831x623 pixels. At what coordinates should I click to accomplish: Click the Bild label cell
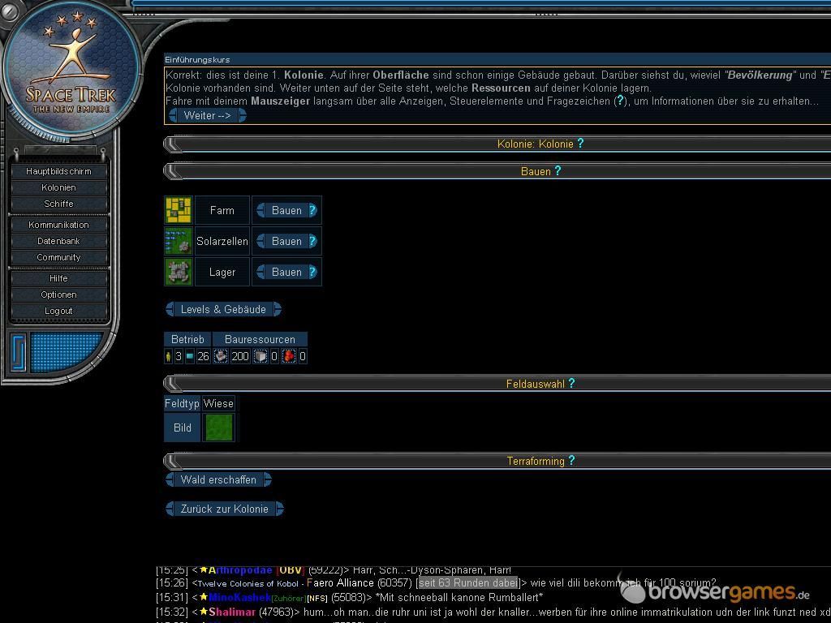click(x=183, y=428)
